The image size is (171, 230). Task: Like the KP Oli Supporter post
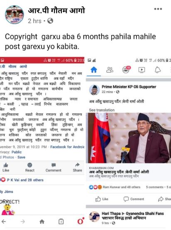pos(102,199)
